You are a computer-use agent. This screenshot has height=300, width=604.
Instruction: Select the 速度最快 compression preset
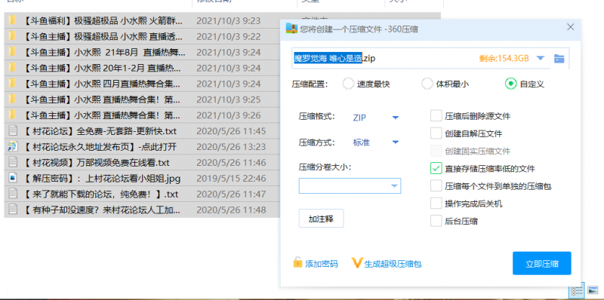click(x=348, y=84)
